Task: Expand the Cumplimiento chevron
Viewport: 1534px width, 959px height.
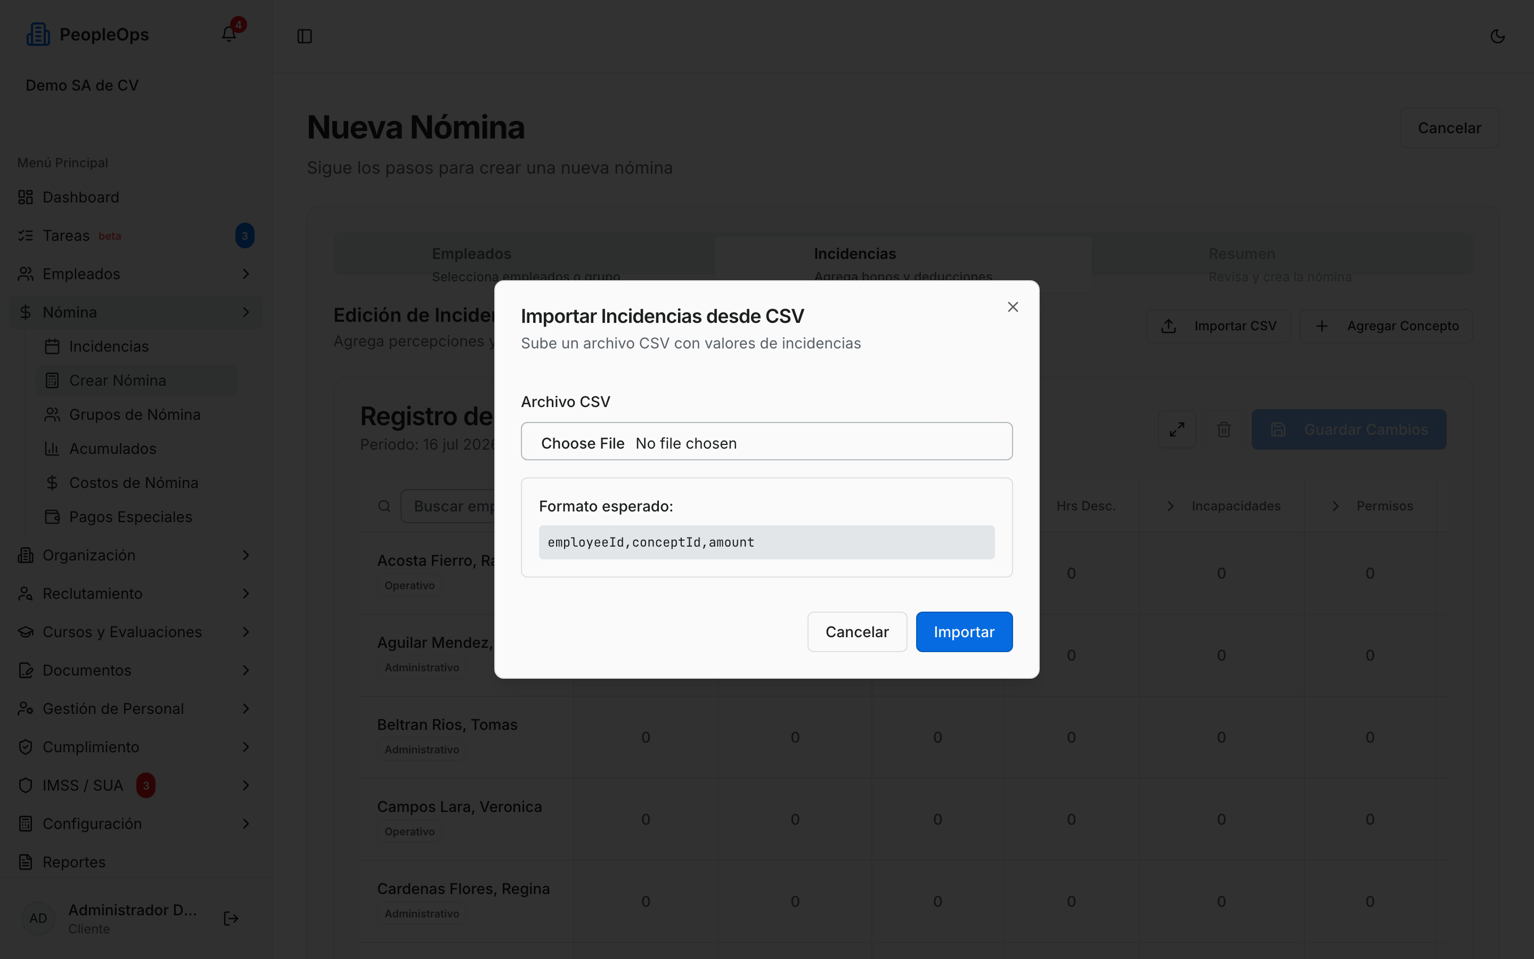Action: (x=246, y=747)
